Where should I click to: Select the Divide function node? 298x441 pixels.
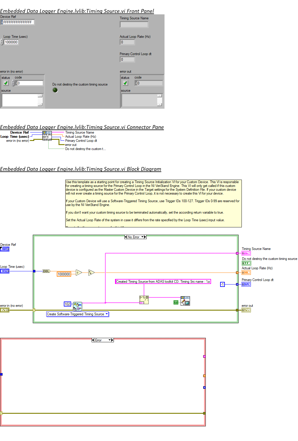[79, 273]
